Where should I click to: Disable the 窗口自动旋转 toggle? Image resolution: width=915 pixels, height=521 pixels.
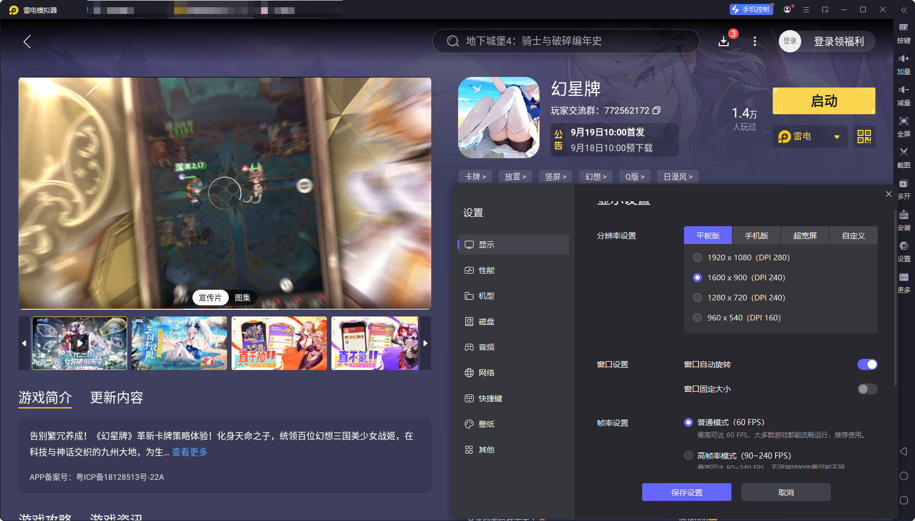(867, 364)
